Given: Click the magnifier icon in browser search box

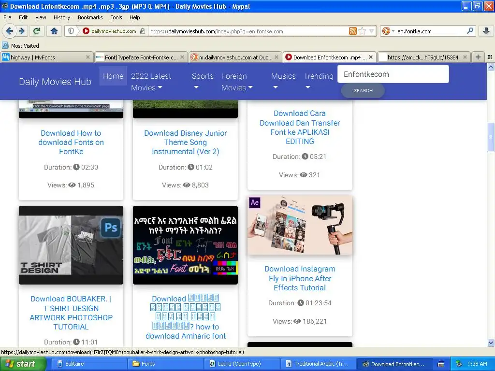Looking at the screenshot, I should coord(470,31).
